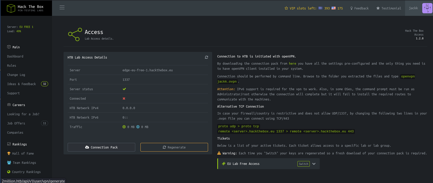Click the Main section cube icon
Screen dimensions: 433x183
click(x=9, y=47)
